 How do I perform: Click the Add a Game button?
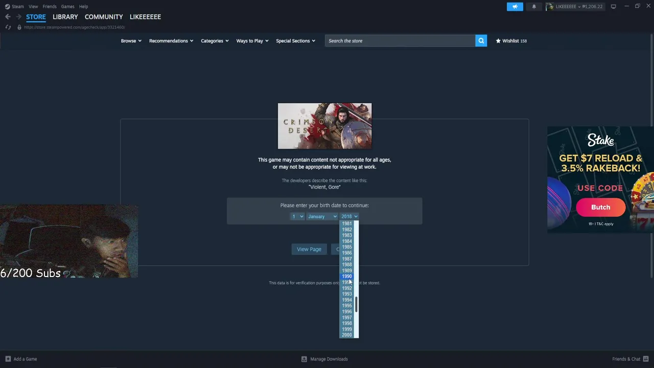[x=21, y=359]
